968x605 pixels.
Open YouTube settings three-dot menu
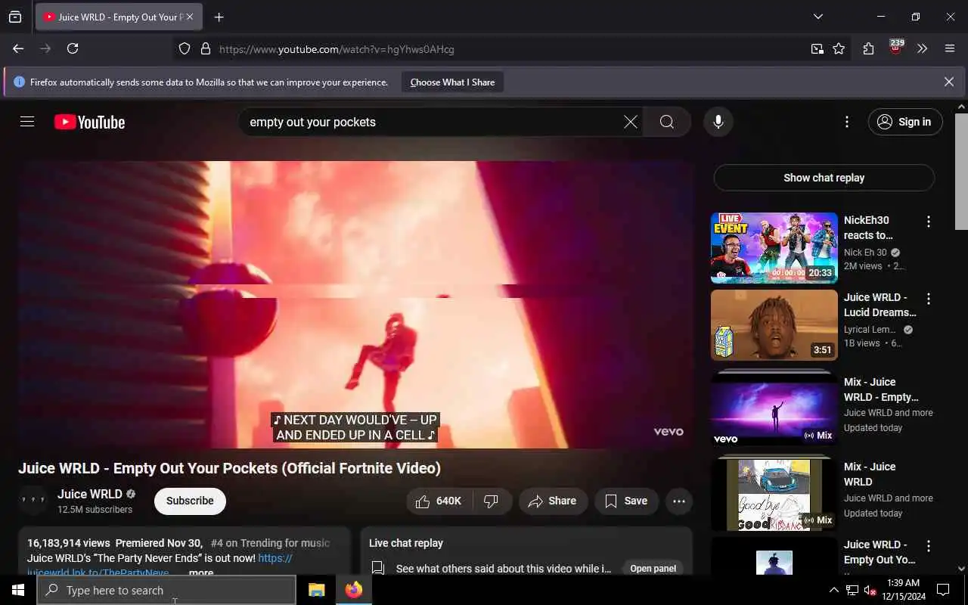tap(846, 122)
